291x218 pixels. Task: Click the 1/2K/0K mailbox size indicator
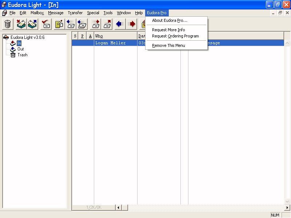point(94,207)
